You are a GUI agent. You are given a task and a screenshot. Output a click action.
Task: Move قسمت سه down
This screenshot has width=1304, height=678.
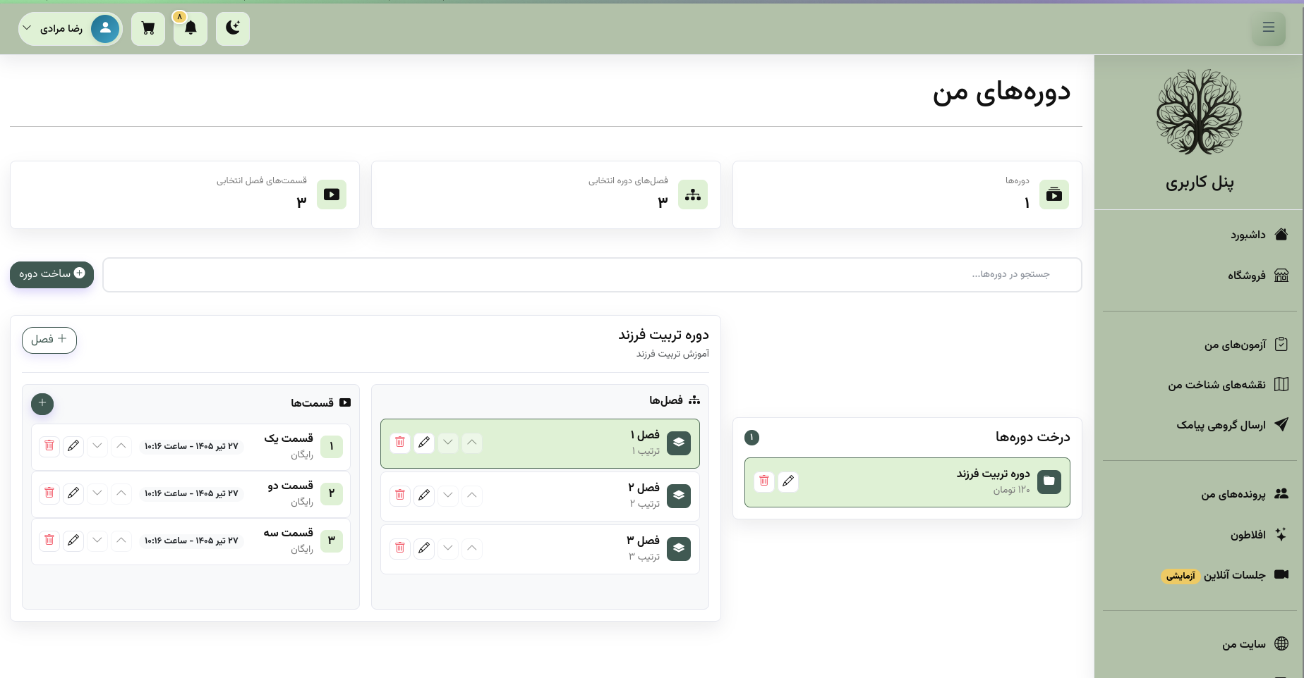click(x=97, y=541)
